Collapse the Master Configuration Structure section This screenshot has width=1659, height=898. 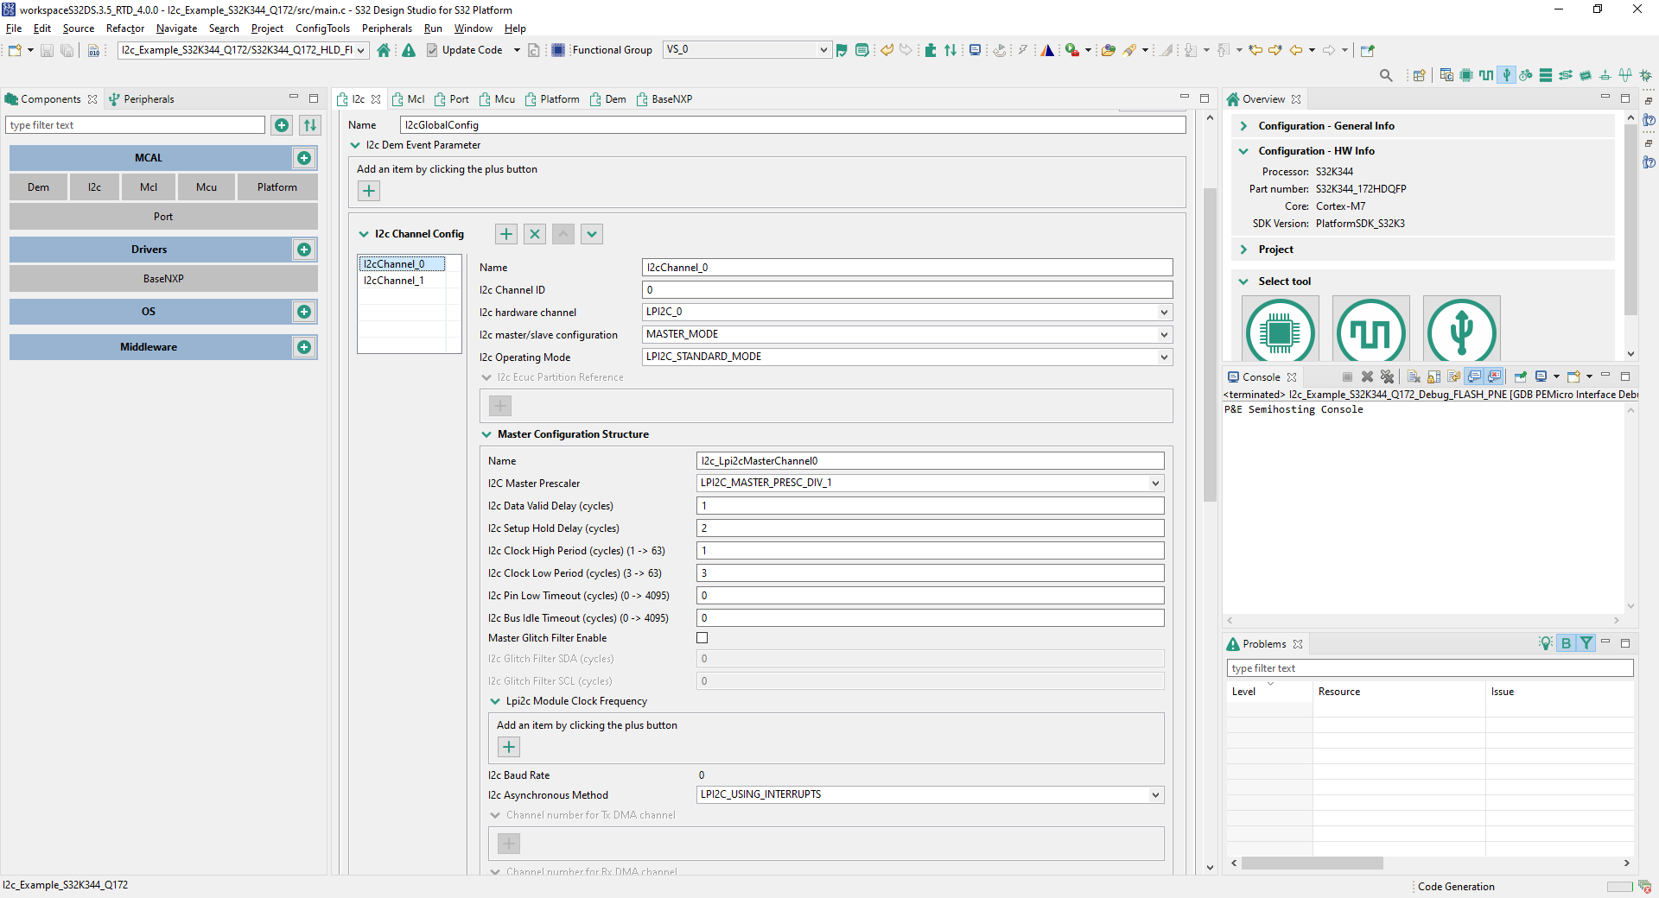pyautogui.click(x=486, y=434)
